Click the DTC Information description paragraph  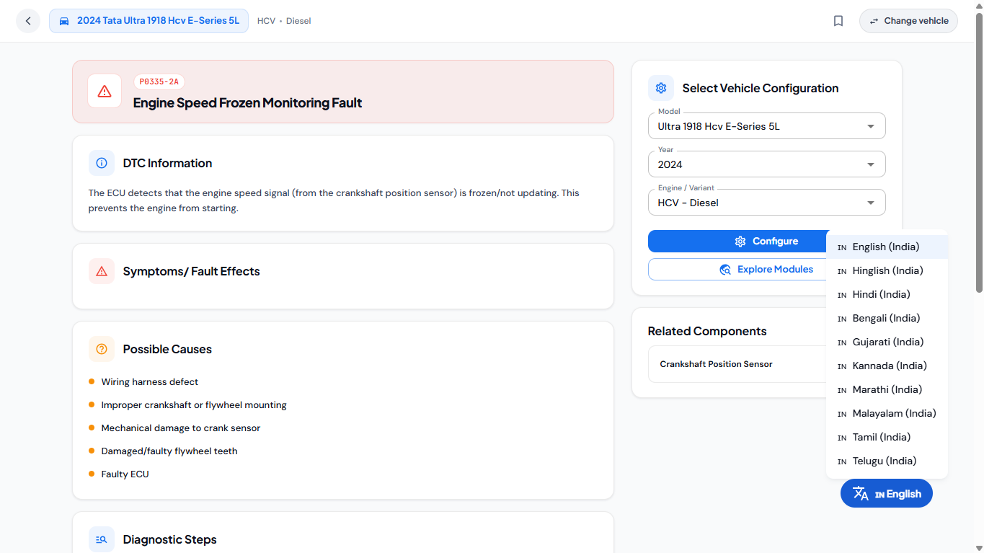coord(334,200)
